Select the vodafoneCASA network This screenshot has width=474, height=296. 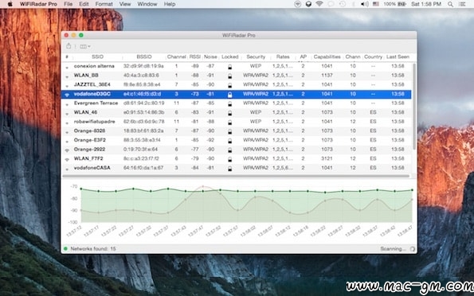(x=236, y=168)
